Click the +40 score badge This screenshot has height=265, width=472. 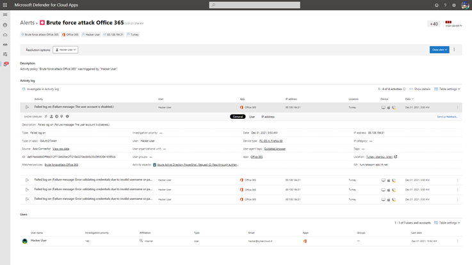tap(434, 24)
